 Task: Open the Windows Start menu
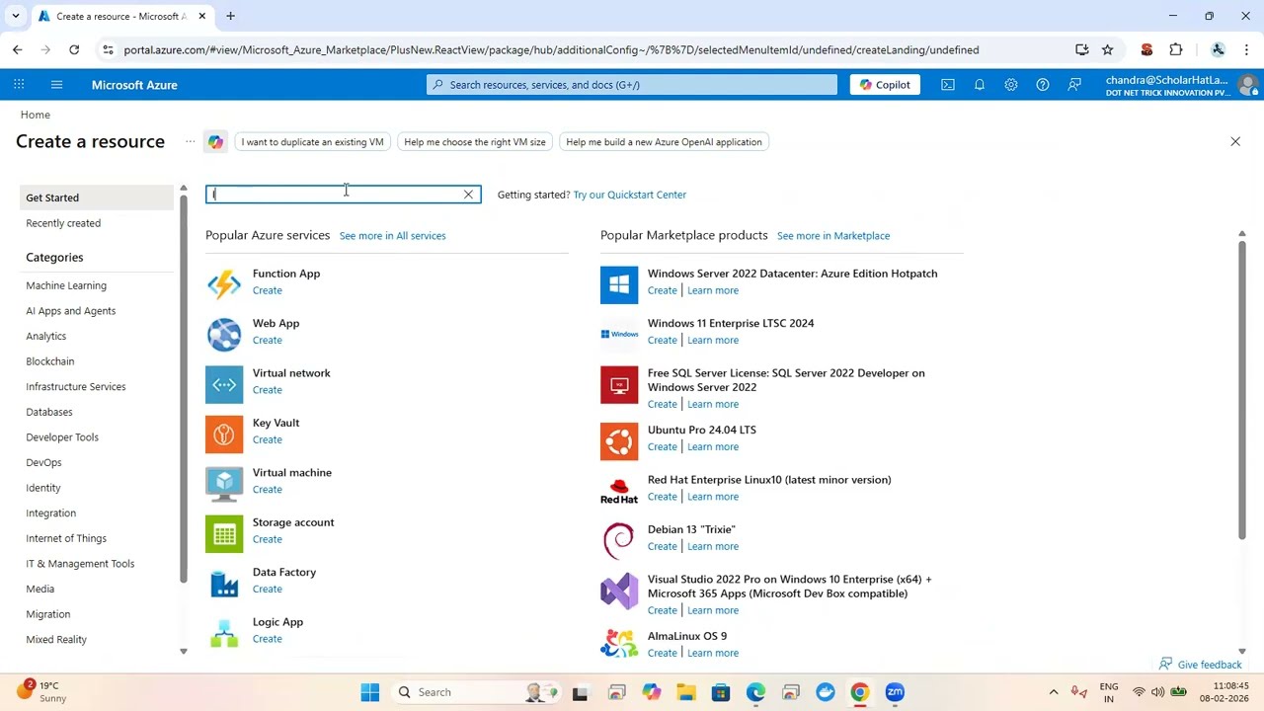pyautogui.click(x=370, y=692)
